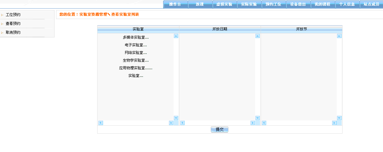Open 取消预约 in the sidebar
The height and width of the screenshot is (152, 383).
click(x=13, y=32)
